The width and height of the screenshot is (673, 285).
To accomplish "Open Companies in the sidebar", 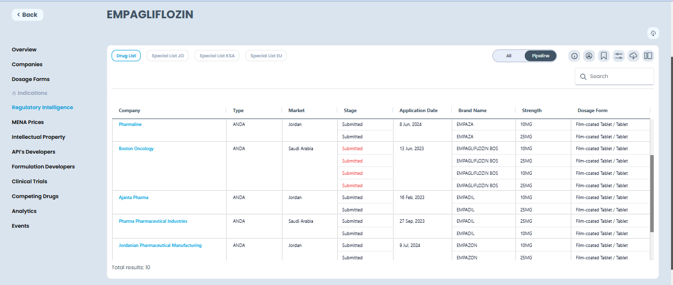I will [27, 64].
